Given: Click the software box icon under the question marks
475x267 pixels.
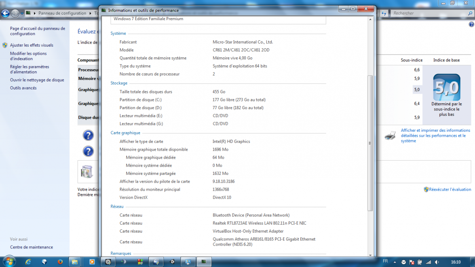Looking at the screenshot, I should point(86,172).
